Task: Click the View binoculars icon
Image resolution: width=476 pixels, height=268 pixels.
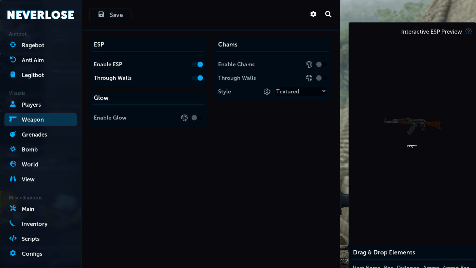Action: pos(13,179)
